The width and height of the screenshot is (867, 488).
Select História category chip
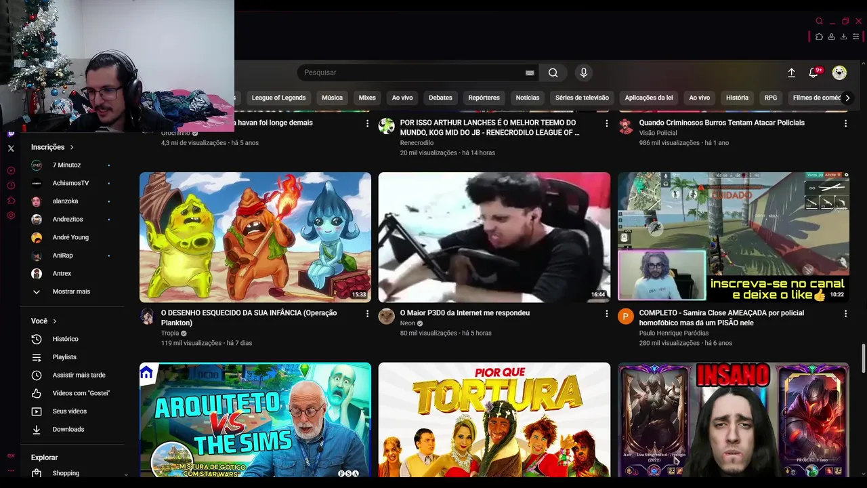(x=737, y=98)
